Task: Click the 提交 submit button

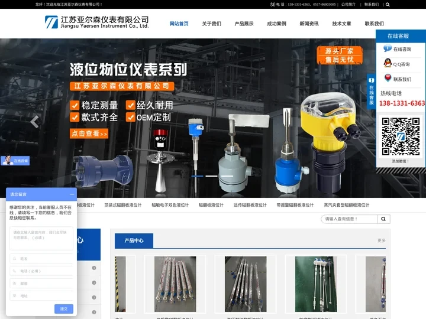Action: [x=64, y=309]
